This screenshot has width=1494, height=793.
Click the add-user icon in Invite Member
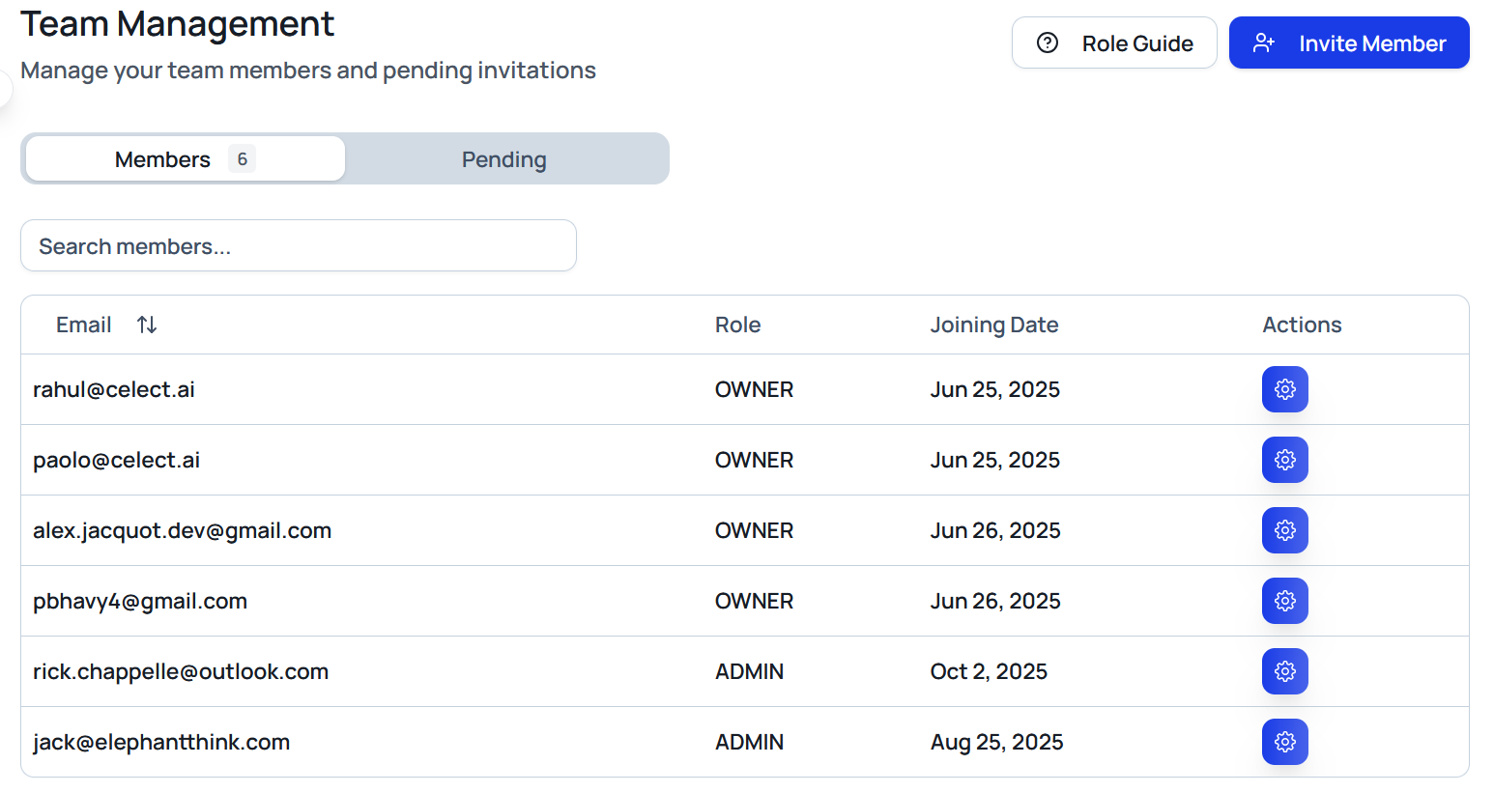point(1263,43)
